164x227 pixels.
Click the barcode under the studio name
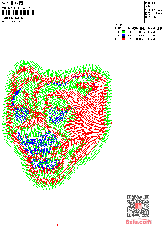18,12
